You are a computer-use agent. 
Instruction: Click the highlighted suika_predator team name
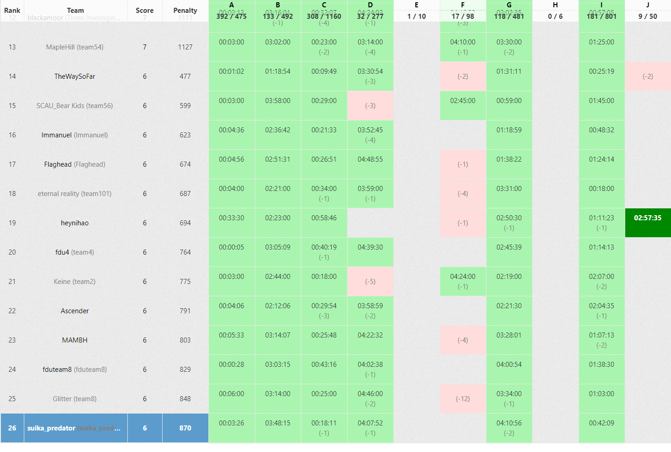click(x=51, y=428)
